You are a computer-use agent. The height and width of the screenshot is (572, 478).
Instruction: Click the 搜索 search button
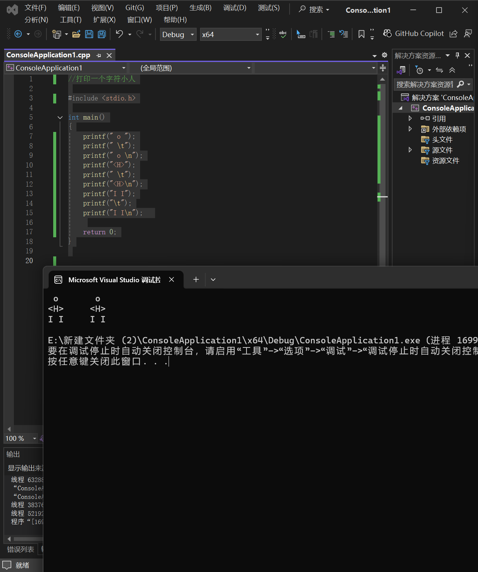coord(314,9)
